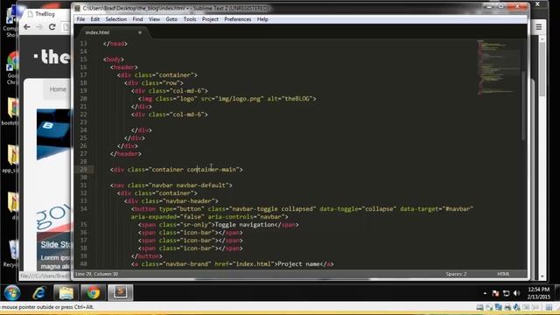Click Chrome's forward arrow button
Image resolution: width=560 pixels, height=315 pixels.
click(39, 27)
